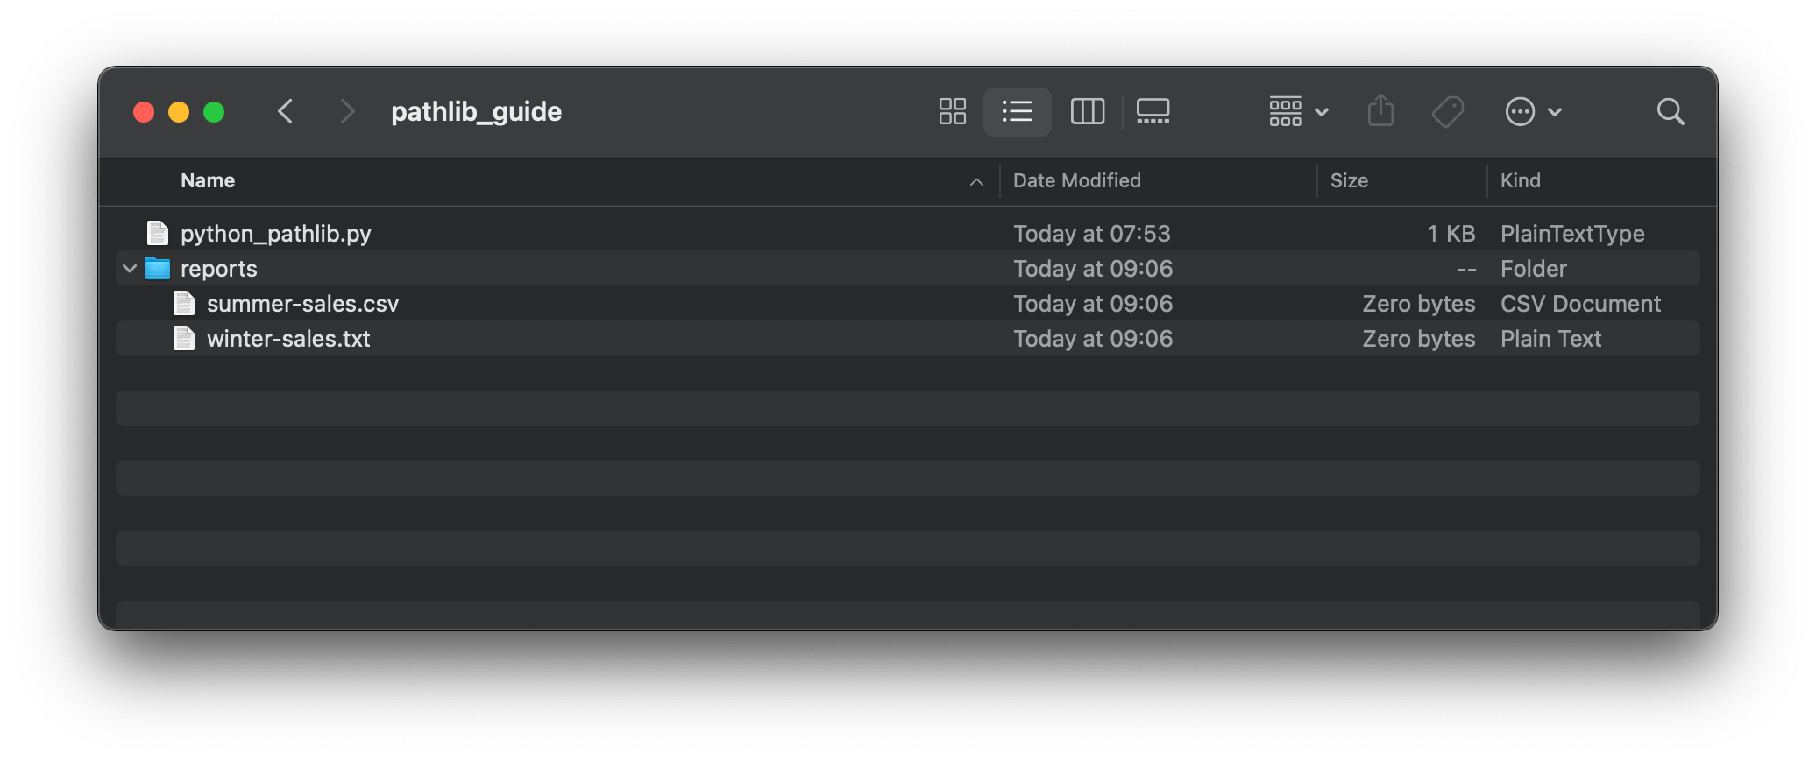Click the summer-sales.csv file icon
The image size is (1816, 760).
(x=184, y=304)
